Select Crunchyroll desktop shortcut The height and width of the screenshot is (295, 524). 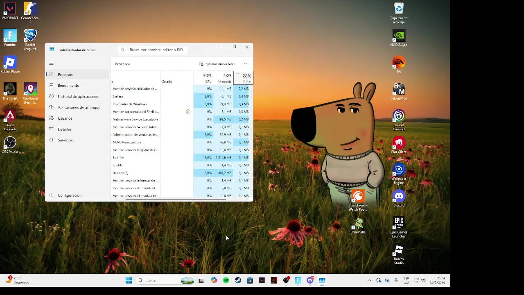[x=358, y=200]
